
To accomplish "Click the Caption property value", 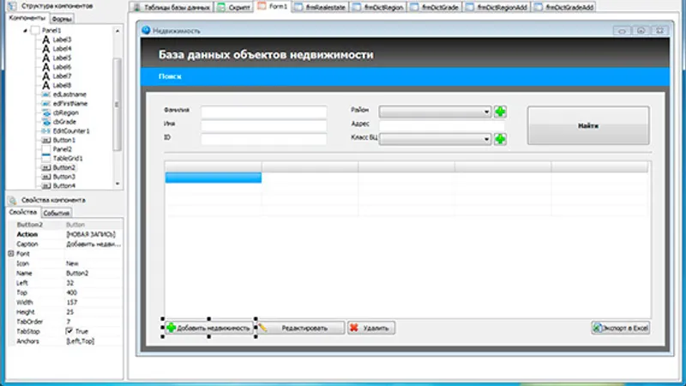I will point(93,244).
